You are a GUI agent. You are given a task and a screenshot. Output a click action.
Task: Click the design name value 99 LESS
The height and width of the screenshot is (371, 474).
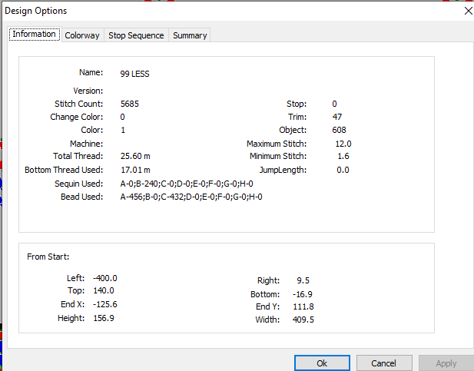pos(134,74)
